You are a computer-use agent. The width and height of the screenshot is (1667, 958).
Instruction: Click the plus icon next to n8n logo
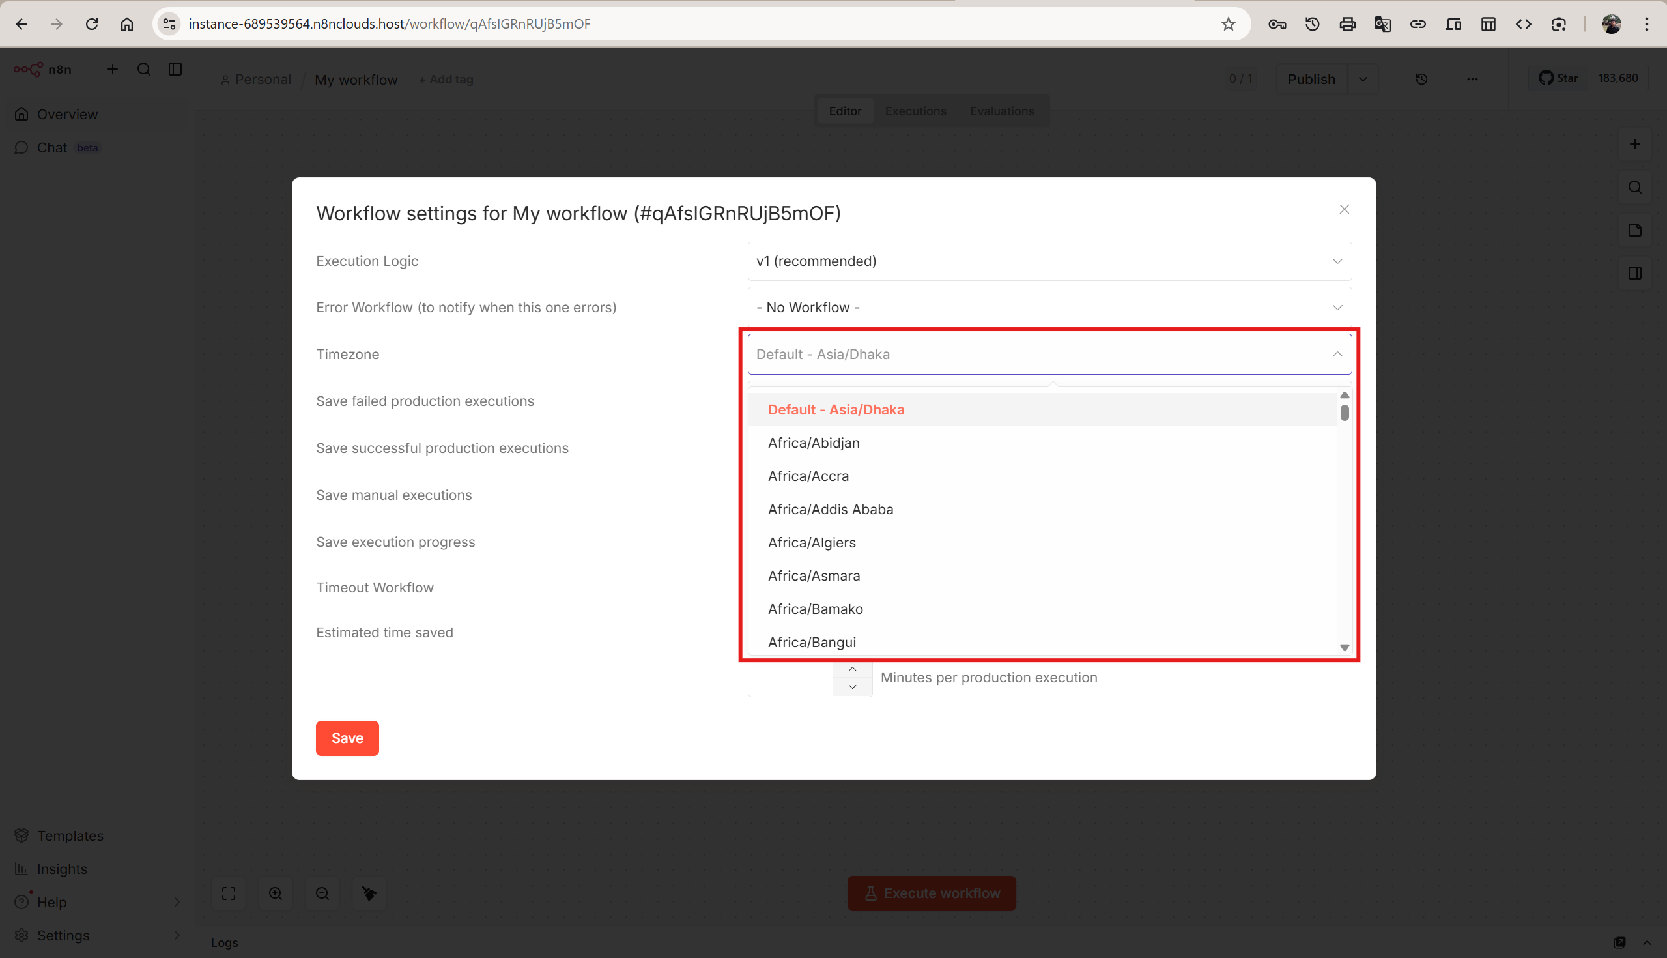tap(113, 69)
